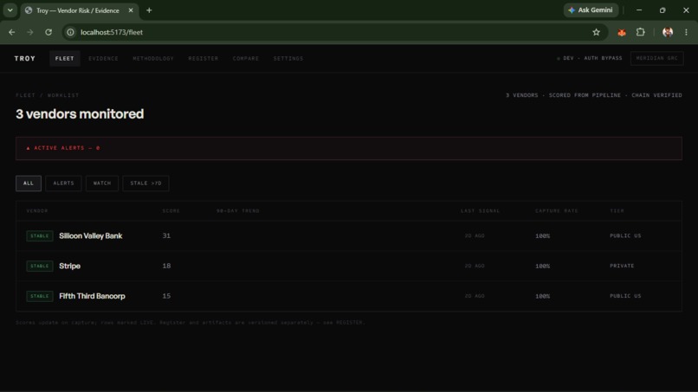Select the STALE >7D filter

tap(145, 183)
